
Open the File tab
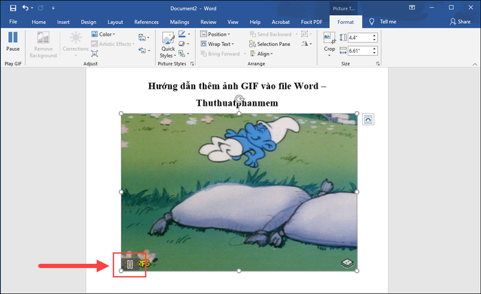click(x=13, y=22)
